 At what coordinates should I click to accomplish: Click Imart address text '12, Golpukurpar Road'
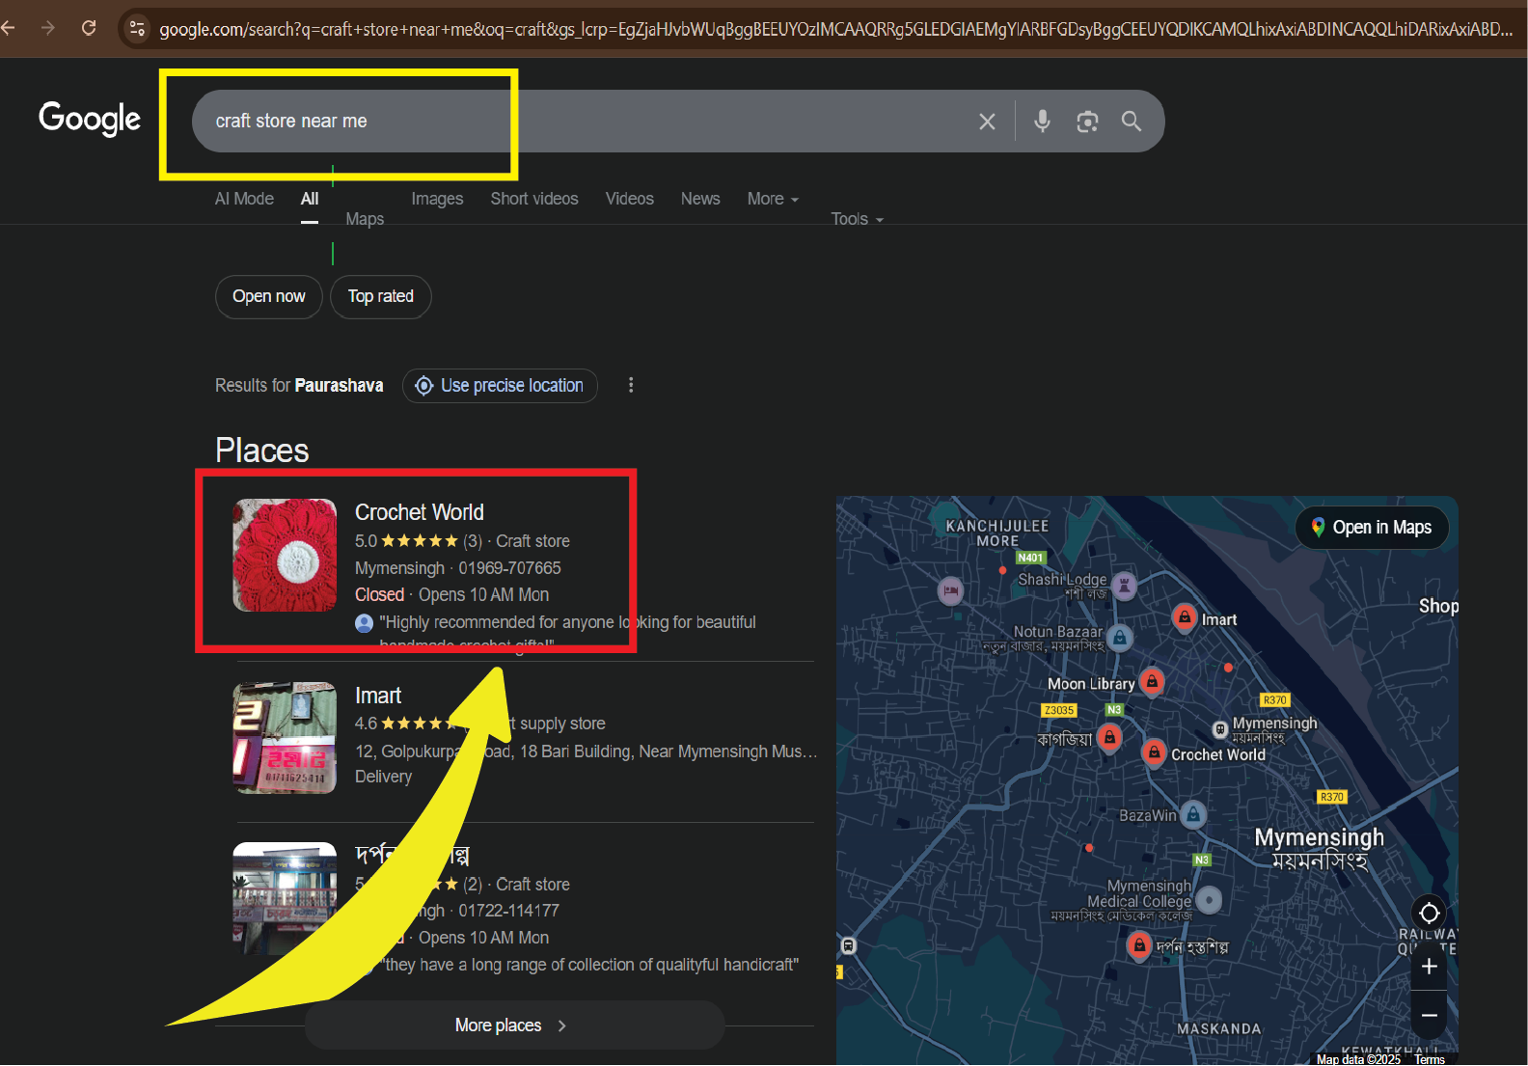coord(433,752)
